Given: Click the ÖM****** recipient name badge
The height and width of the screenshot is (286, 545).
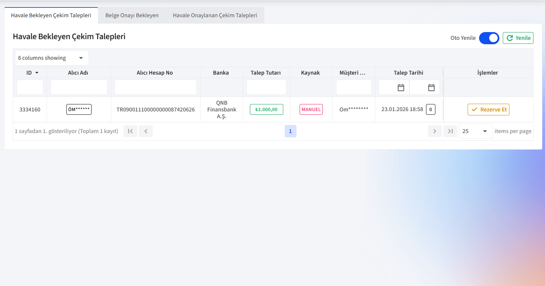Looking at the screenshot, I should pos(79,109).
